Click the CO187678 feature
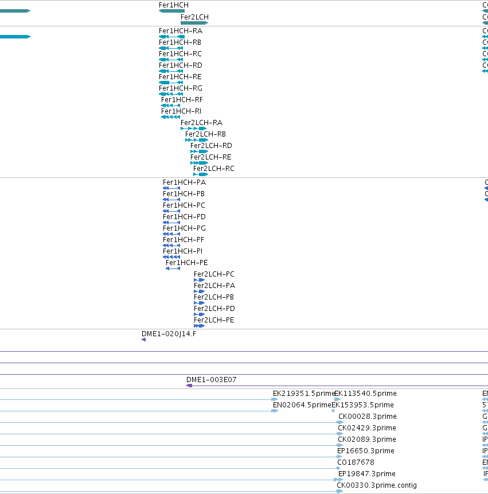This screenshot has height=494, width=488. [x=170, y=469]
